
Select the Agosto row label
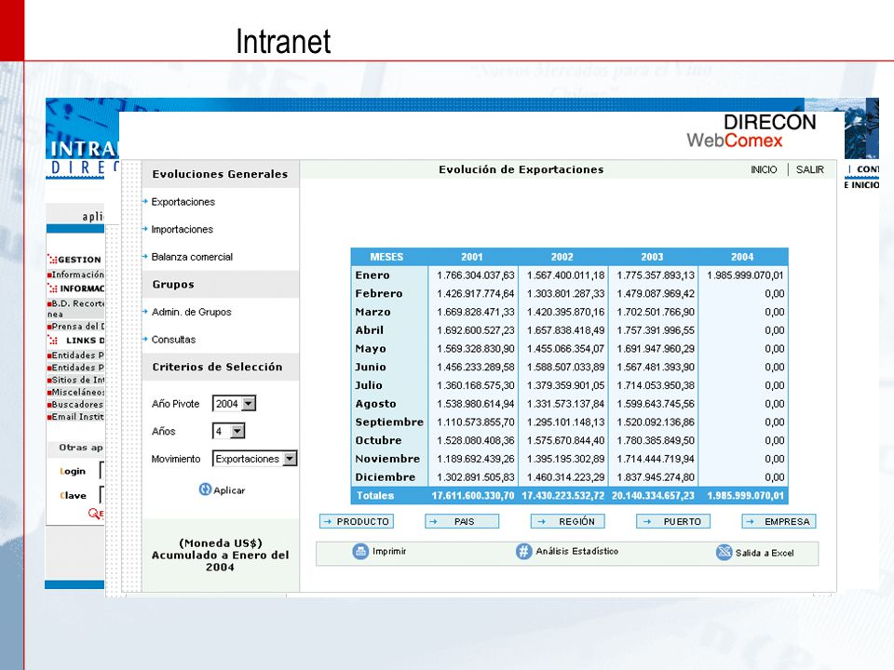tap(375, 403)
